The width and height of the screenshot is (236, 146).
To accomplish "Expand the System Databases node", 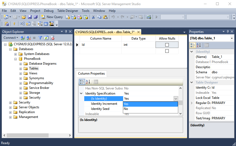I will [15, 54].
